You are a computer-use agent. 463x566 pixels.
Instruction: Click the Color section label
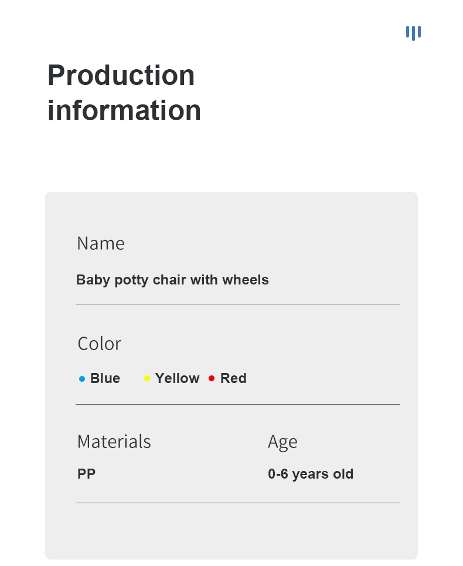click(x=99, y=343)
